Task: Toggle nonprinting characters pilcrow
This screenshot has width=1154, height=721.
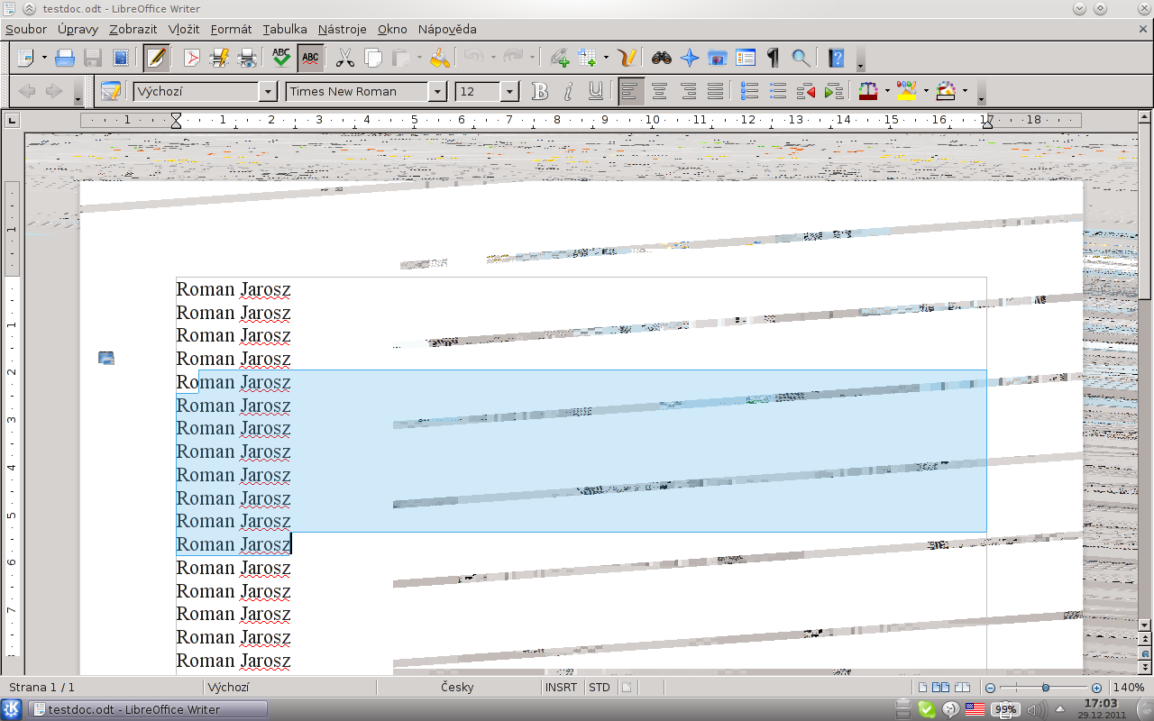Action: [773, 59]
